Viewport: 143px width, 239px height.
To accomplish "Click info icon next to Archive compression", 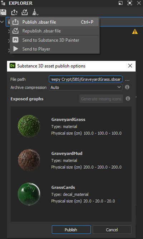I will click(127, 87).
